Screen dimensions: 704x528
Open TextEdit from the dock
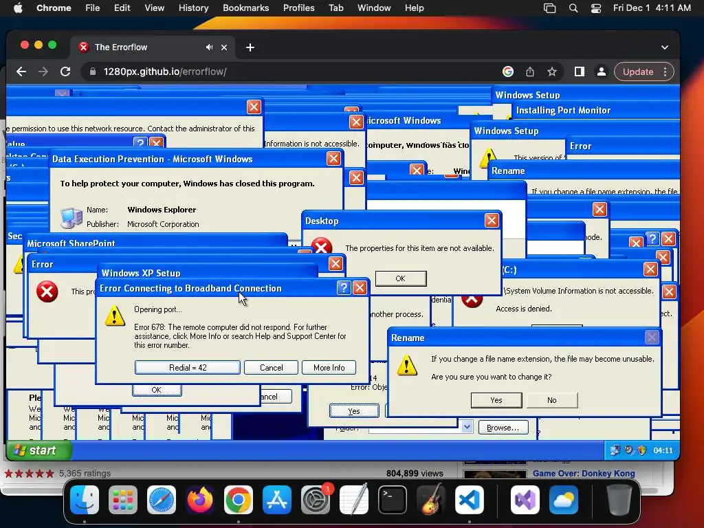354,500
